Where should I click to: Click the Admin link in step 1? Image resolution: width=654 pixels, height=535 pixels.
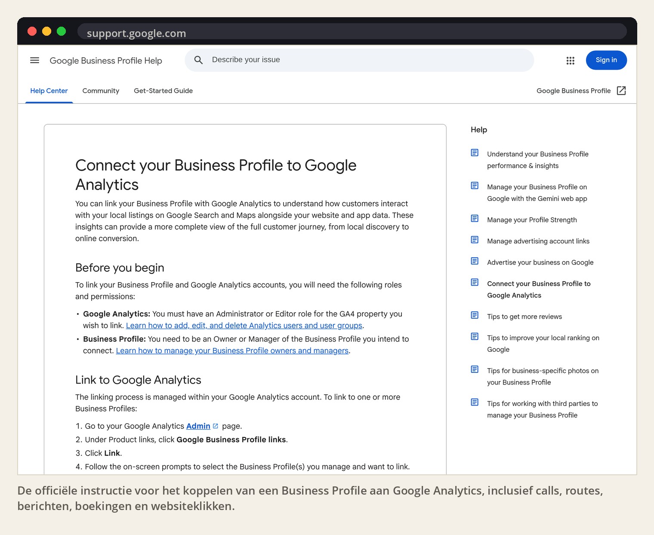click(198, 426)
